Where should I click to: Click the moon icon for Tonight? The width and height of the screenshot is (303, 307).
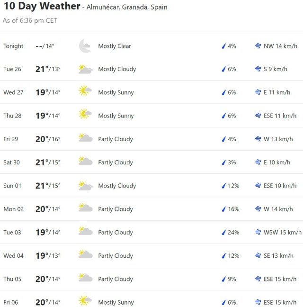tap(85, 46)
